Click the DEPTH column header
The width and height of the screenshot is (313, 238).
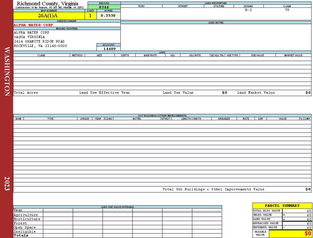pos(125,55)
